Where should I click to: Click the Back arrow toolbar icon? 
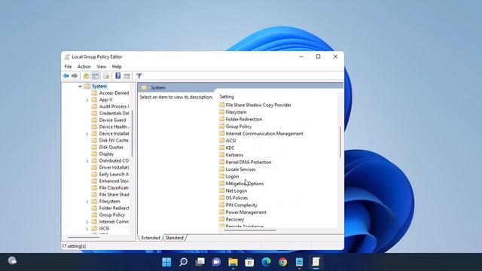66,76
